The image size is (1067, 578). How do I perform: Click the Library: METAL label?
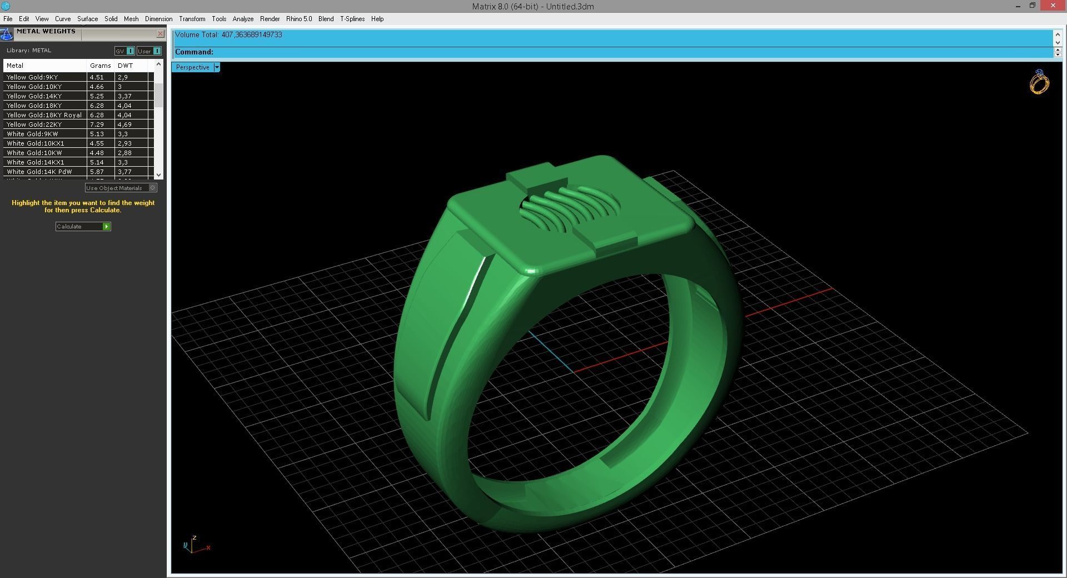pyautogui.click(x=29, y=51)
